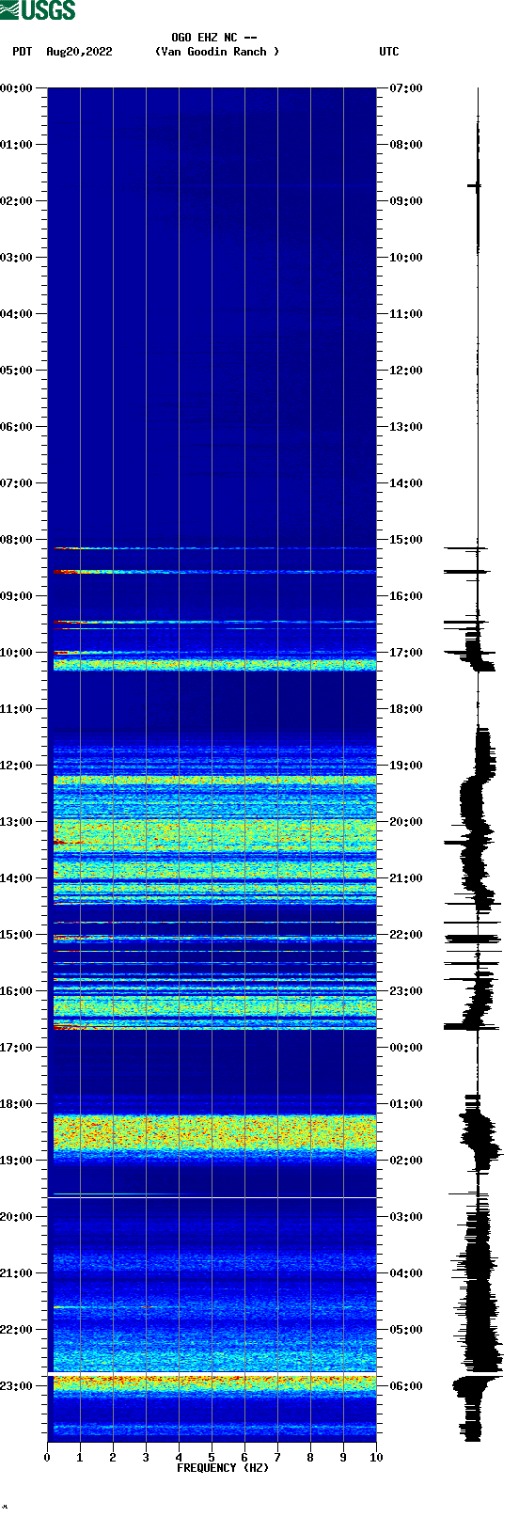Click the USGS logo

tap(38, 10)
